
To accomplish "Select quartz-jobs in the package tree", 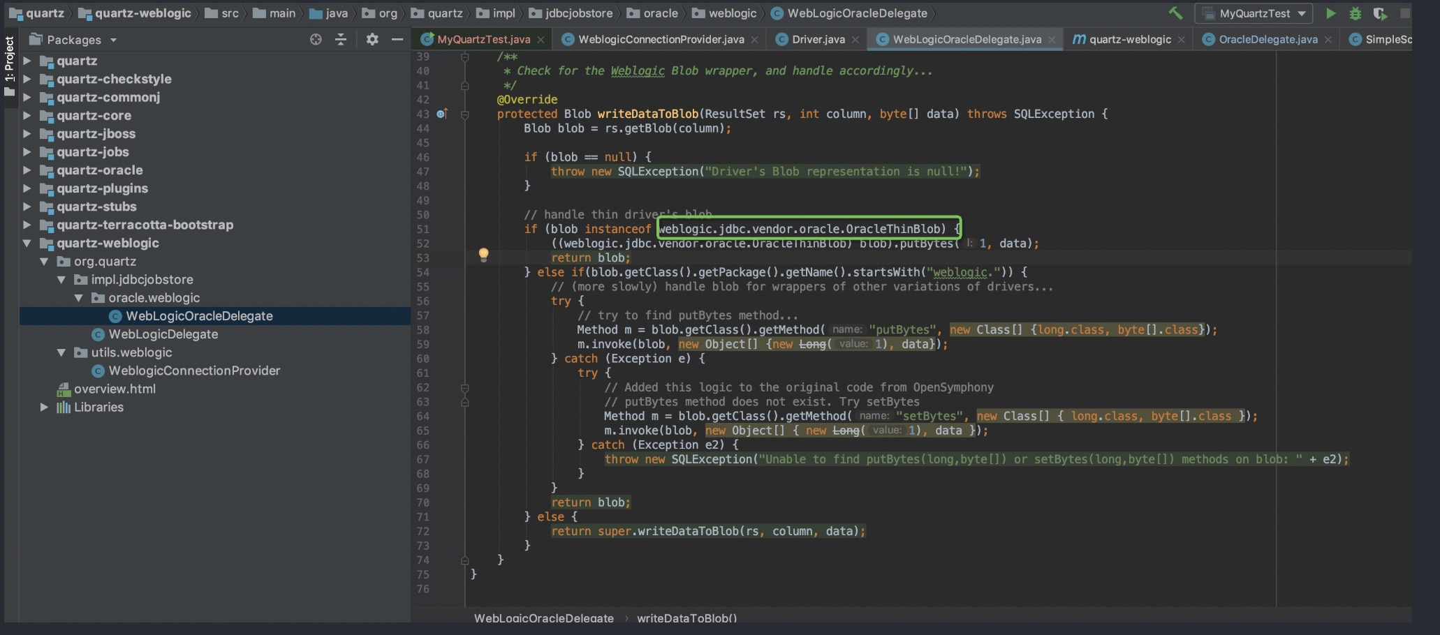I will tap(92, 151).
